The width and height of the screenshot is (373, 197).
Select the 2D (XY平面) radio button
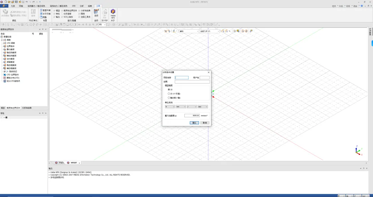[169, 93]
